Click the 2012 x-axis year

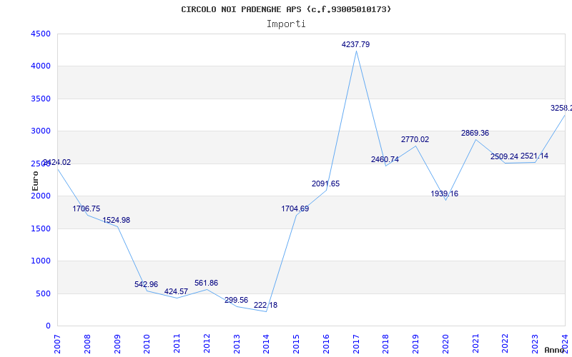pyautogui.click(x=207, y=344)
